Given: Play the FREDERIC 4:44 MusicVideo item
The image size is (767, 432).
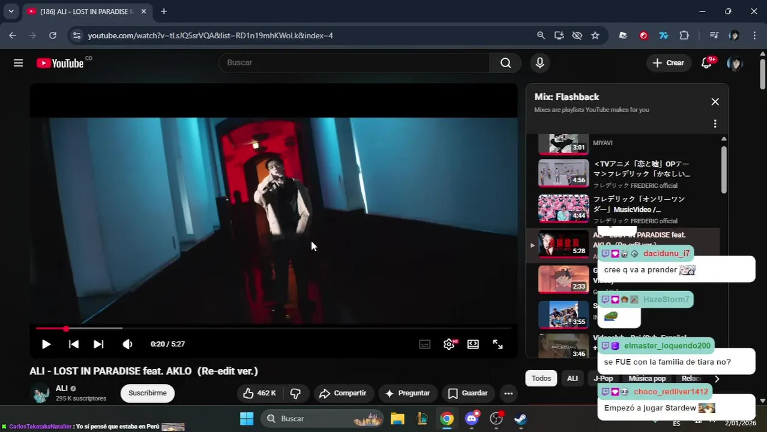Looking at the screenshot, I should coord(564,209).
